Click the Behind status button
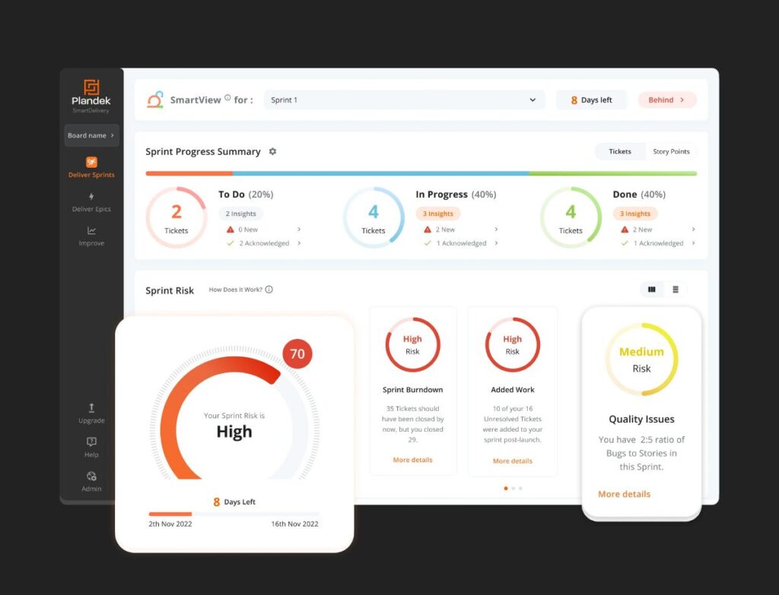The width and height of the screenshot is (779, 595). tap(666, 100)
